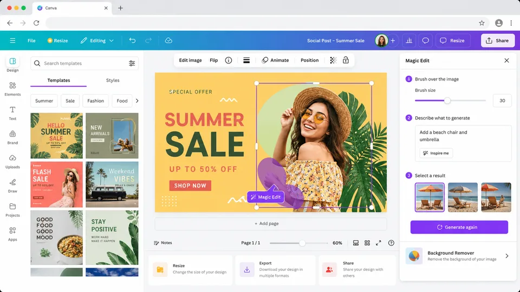The width and height of the screenshot is (520, 292).
Task: Select the first beach umbrella result
Action: (430, 197)
